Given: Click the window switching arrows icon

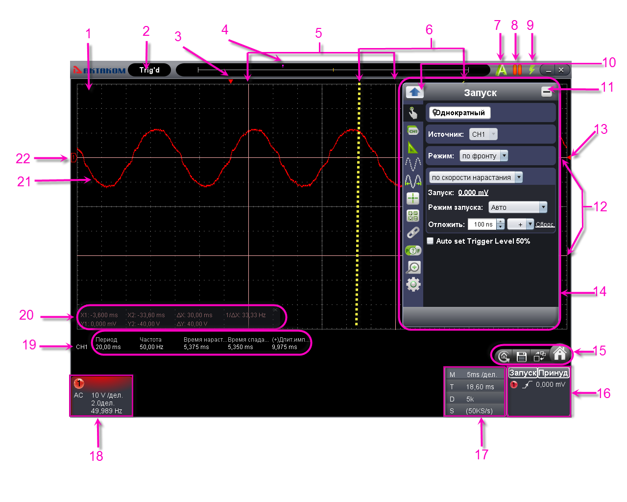Looking at the screenshot, I should [540, 356].
